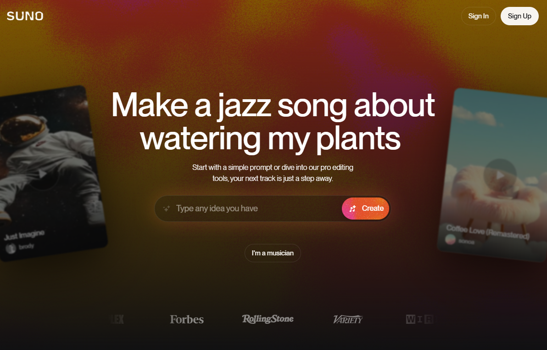Screen dimensions: 547x350
Task: Play the Just Imagine track
Action: coord(43,174)
